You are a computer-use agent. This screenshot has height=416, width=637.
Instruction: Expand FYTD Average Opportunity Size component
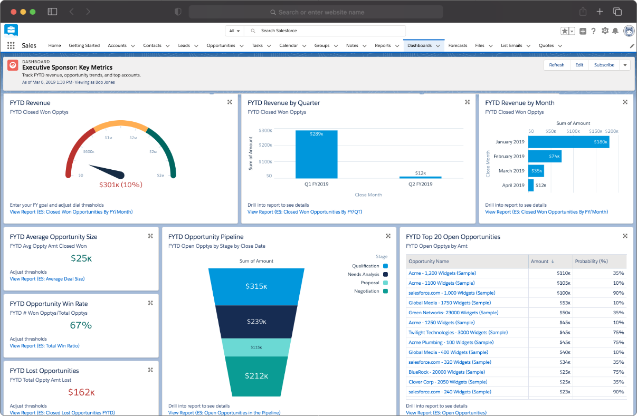coord(150,236)
